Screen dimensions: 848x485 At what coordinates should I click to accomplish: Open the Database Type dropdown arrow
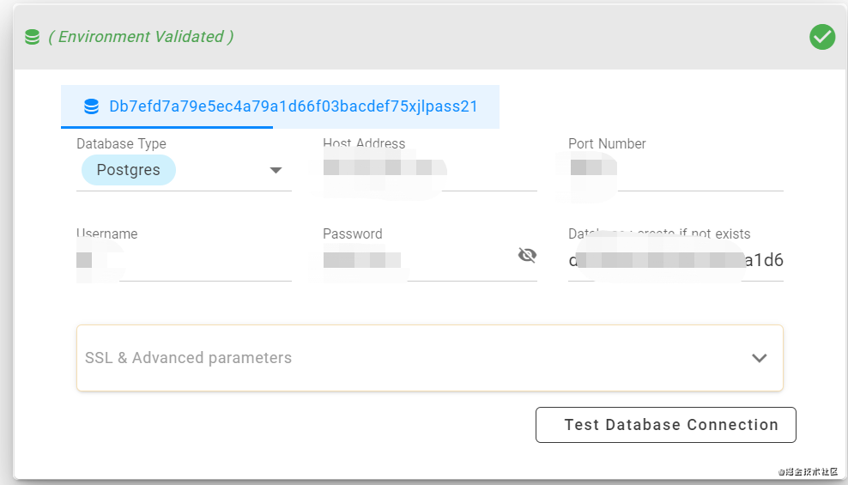276,170
